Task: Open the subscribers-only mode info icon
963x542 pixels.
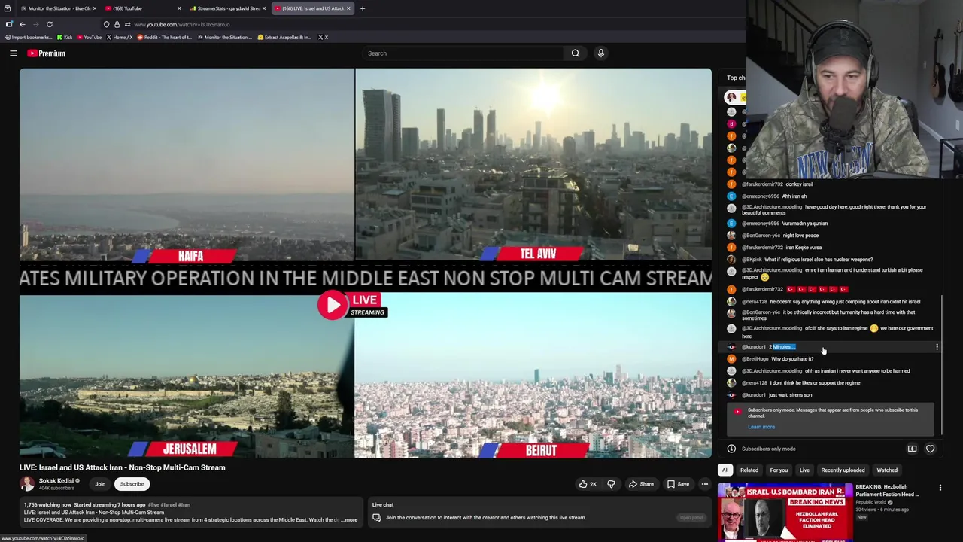Action: coord(731,449)
